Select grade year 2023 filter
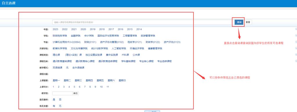Image resolution: width=297 pixels, height=112 pixels. [55, 29]
